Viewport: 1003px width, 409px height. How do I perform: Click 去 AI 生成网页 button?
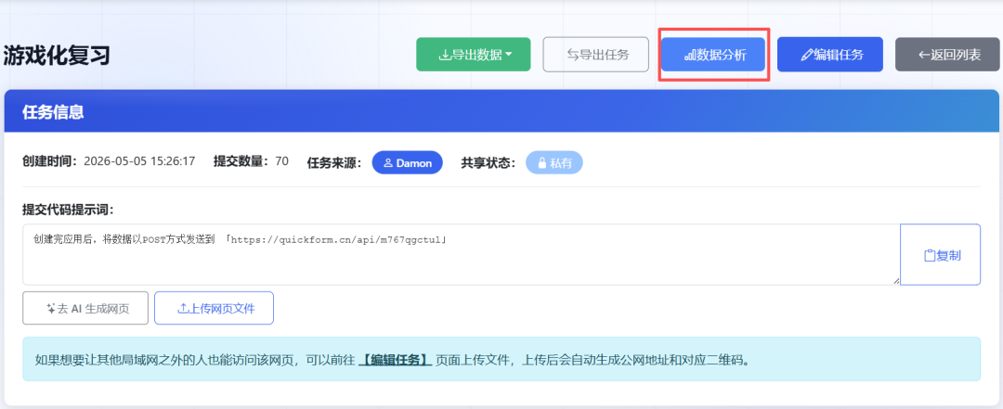pyautogui.click(x=85, y=308)
